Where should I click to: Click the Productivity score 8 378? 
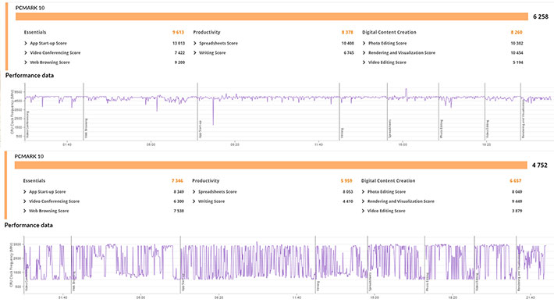[347, 32]
